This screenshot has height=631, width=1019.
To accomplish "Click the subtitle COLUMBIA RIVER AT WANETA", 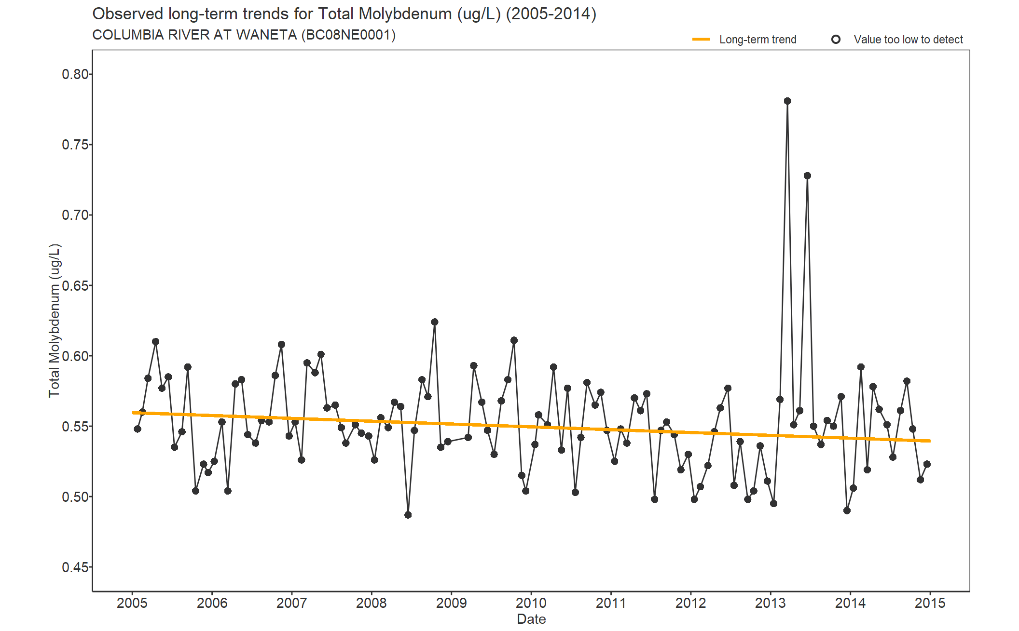I will (x=244, y=35).
